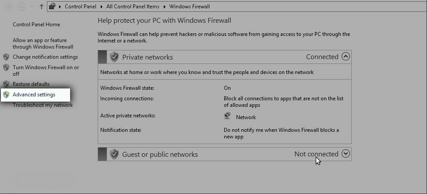
Task: Click the Guest or public networks shield icon
Action: 114,154
